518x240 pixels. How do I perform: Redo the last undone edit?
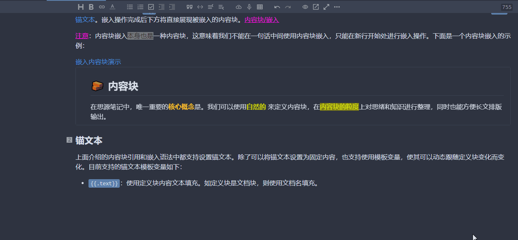click(288, 7)
